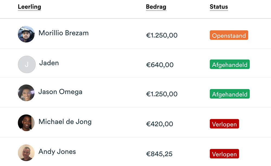Click Jason Omega's Afgehandeld status badge
Viewport: 271px width, 166px height.
pyautogui.click(x=230, y=94)
